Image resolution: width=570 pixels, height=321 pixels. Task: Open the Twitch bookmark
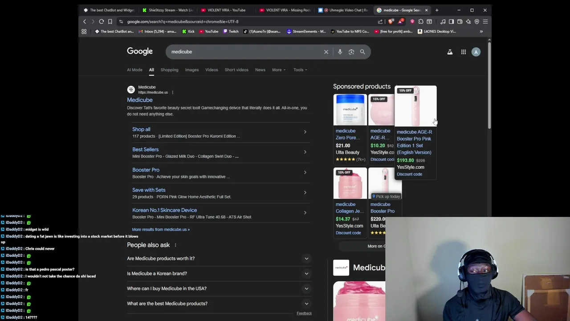click(x=231, y=31)
